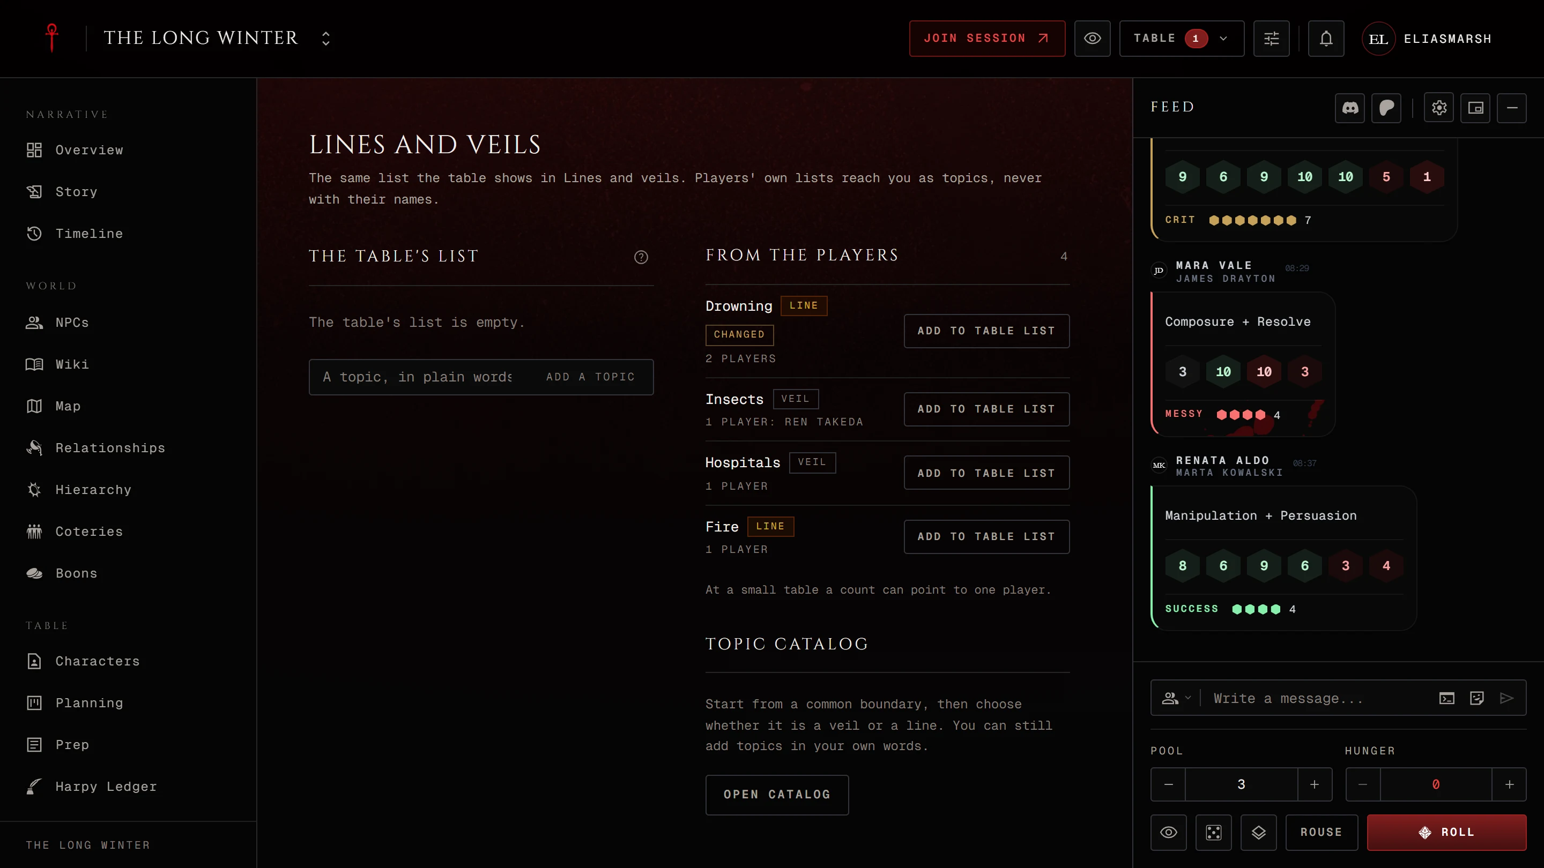Open message recipient dropdown
The height and width of the screenshot is (868, 1544).
(1176, 698)
